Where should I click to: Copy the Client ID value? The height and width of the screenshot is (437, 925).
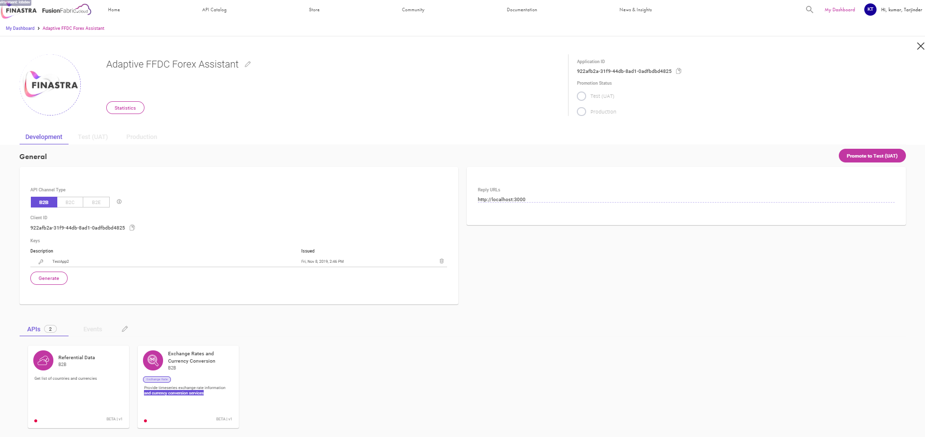coord(132,228)
